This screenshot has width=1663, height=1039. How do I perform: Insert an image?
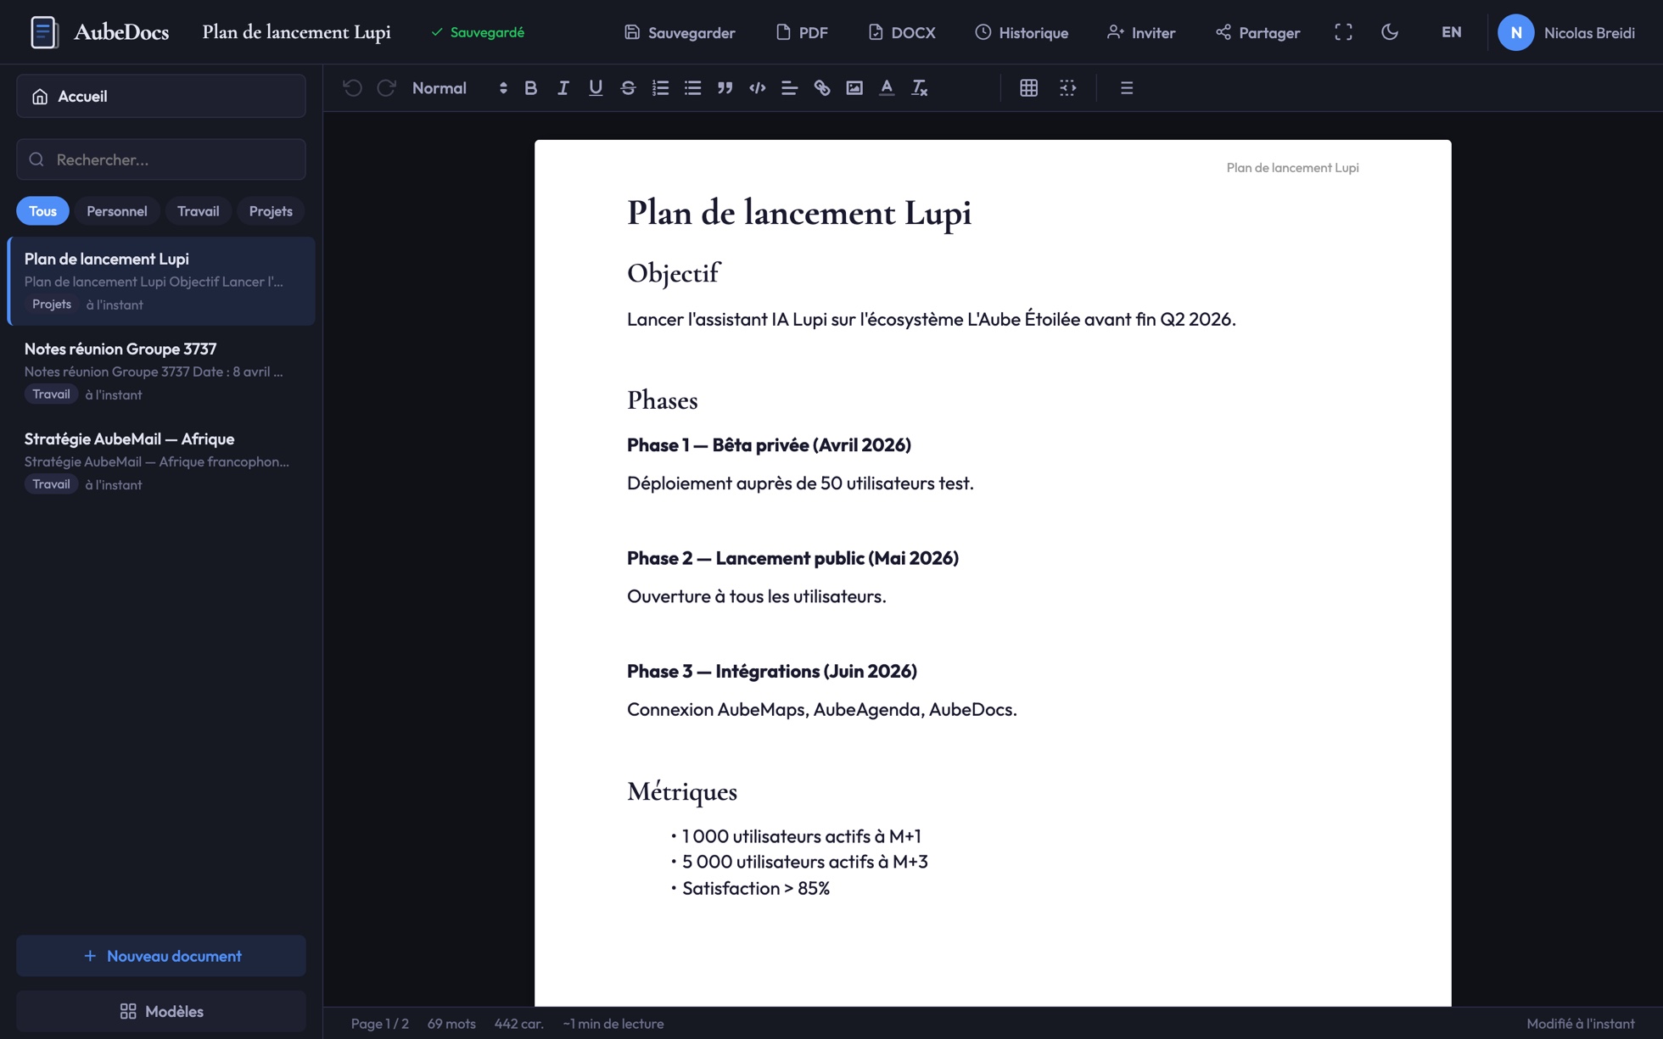tap(854, 88)
